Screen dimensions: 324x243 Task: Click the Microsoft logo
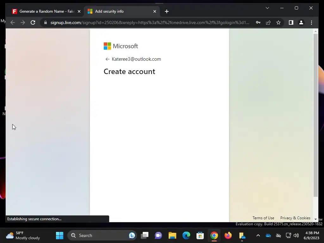121,46
